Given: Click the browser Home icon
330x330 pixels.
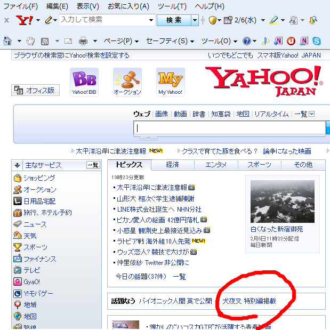Looking at the screenshot, I should point(7,41).
